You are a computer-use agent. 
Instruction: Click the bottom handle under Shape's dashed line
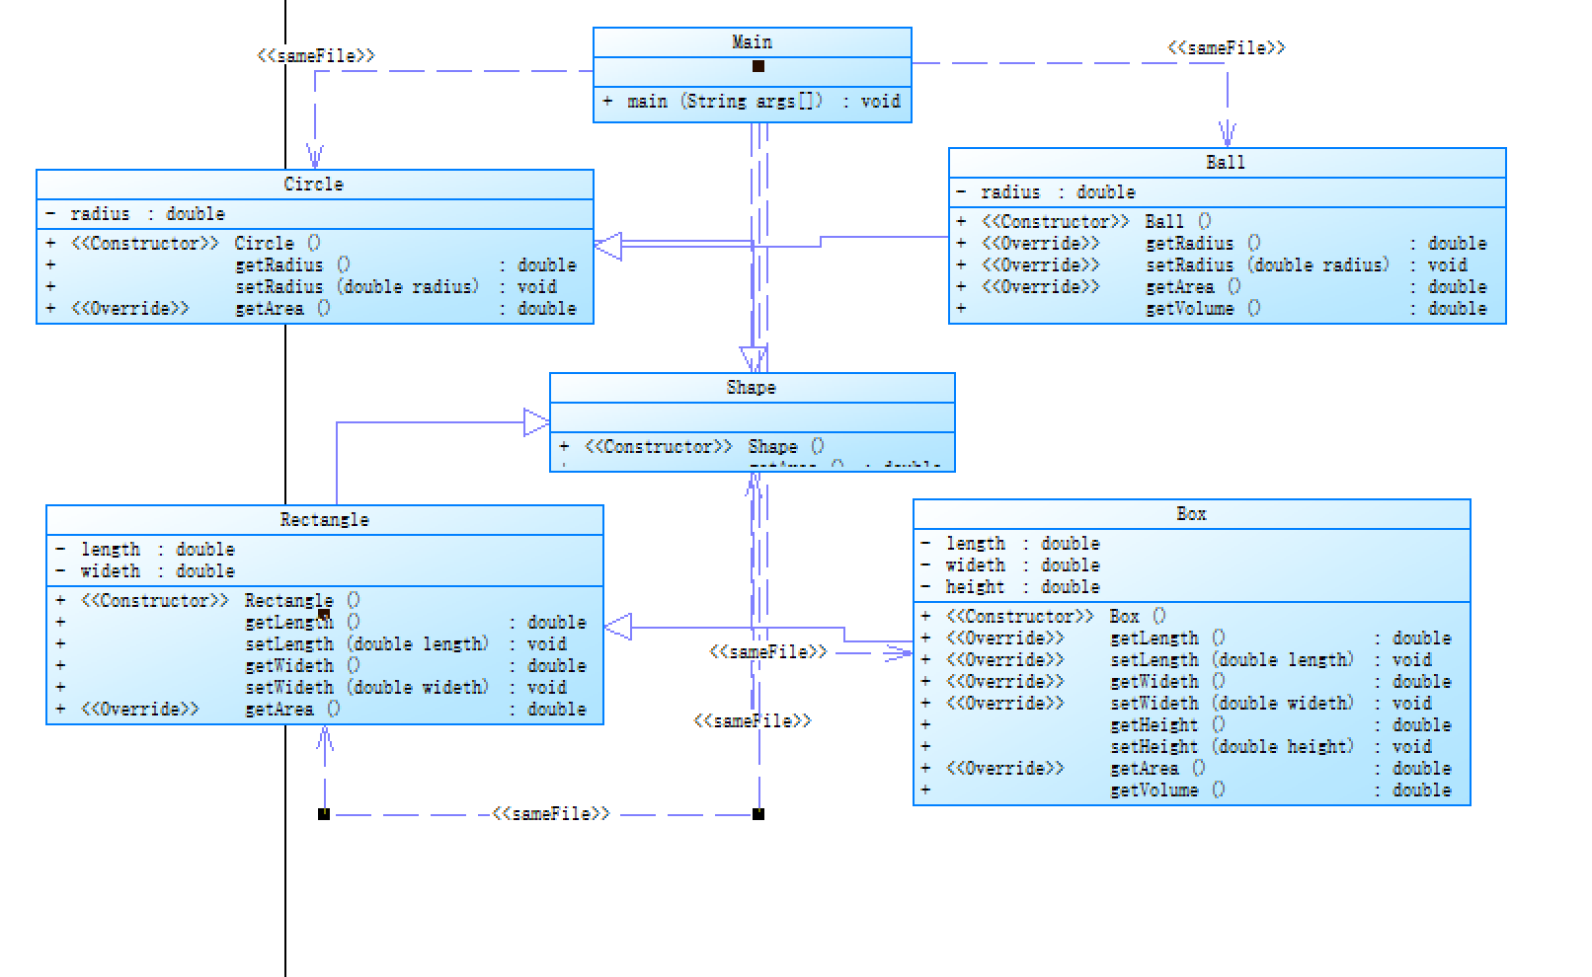(x=758, y=814)
